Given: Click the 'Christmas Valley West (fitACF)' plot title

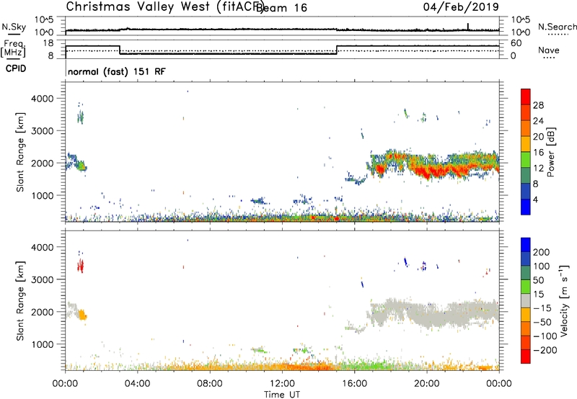Looking at the screenshot, I should tap(164, 6).
